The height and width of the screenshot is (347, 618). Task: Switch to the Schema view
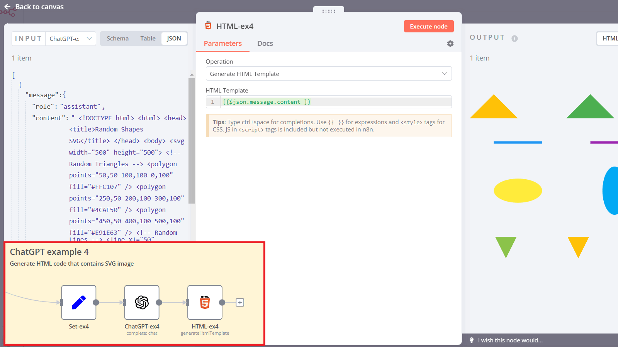(117, 38)
